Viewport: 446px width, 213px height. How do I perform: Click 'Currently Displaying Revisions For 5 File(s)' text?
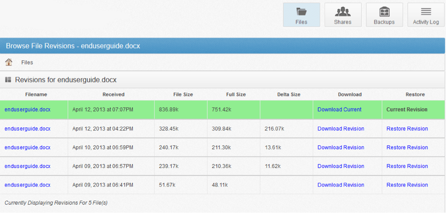point(56,203)
